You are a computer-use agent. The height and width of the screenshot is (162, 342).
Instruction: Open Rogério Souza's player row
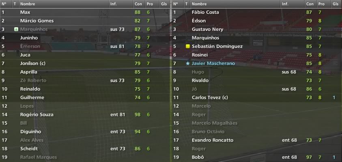coord(86,114)
